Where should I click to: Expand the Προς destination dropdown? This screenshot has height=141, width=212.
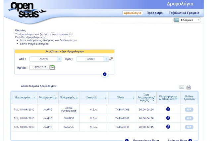click(x=106, y=59)
